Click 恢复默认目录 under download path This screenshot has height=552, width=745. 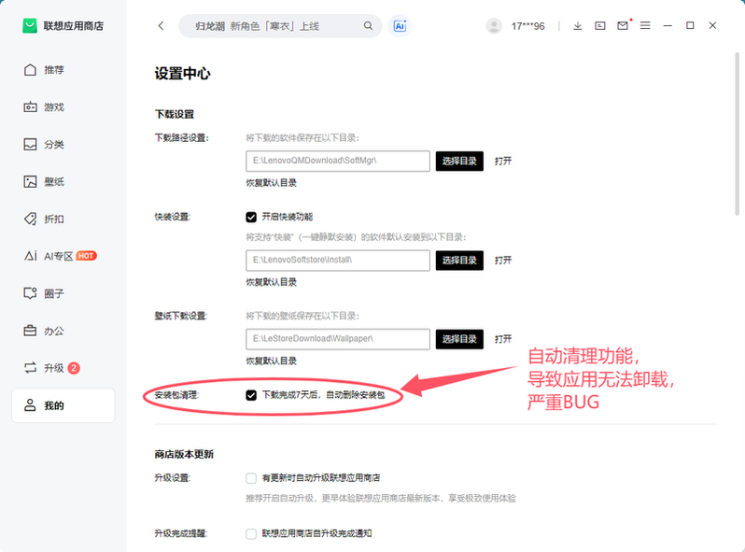point(272,183)
